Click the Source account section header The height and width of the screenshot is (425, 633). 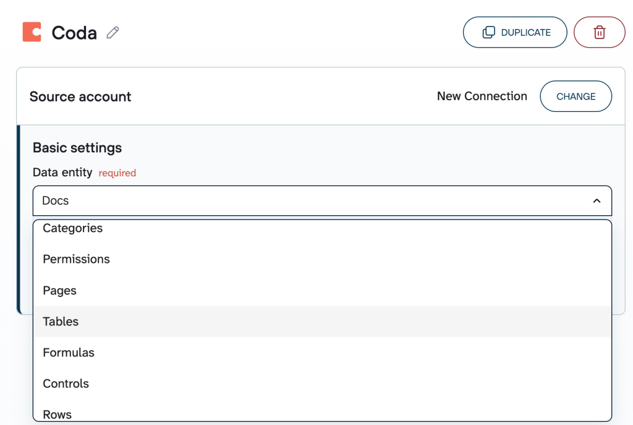click(x=80, y=97)
